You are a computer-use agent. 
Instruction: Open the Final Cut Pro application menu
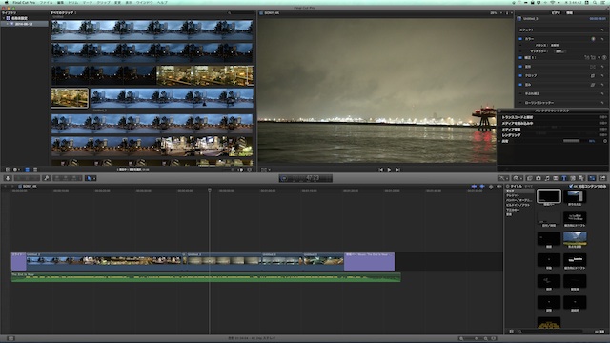24,2
